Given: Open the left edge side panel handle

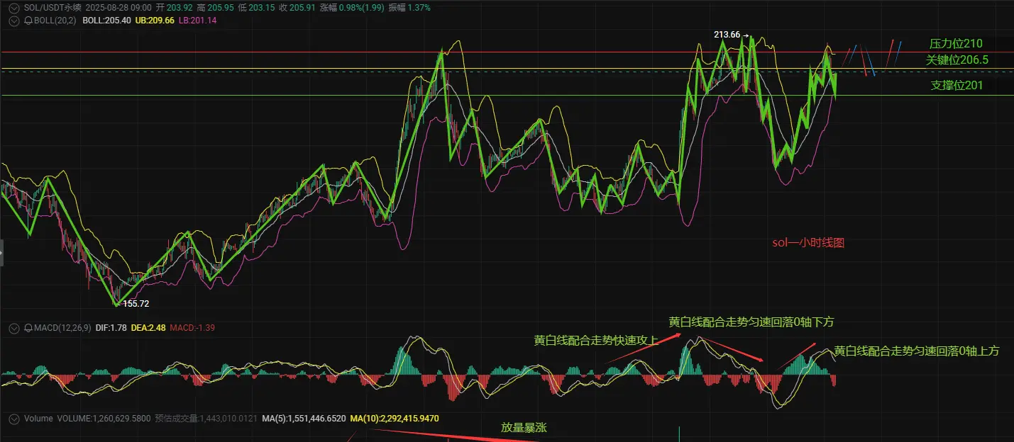Looking at the screenshot, I should [1, 253].
